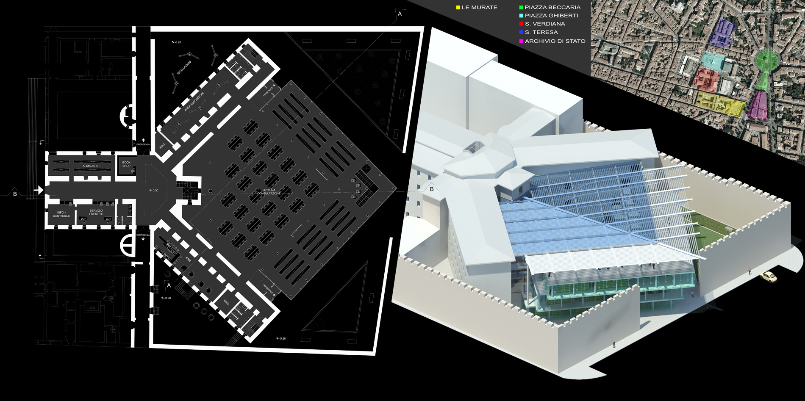Image resolution: width=805 pixels, height=401 pixels.
Task: Click section marker B on the 3D render
Action: click(432, 189)
